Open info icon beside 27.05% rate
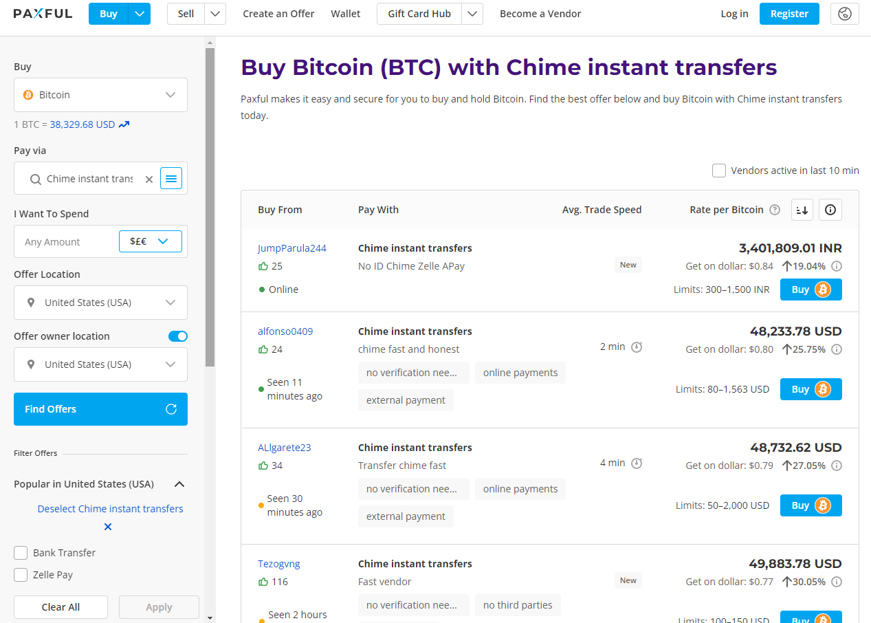The image size is (871, 623). coord(837,466)
